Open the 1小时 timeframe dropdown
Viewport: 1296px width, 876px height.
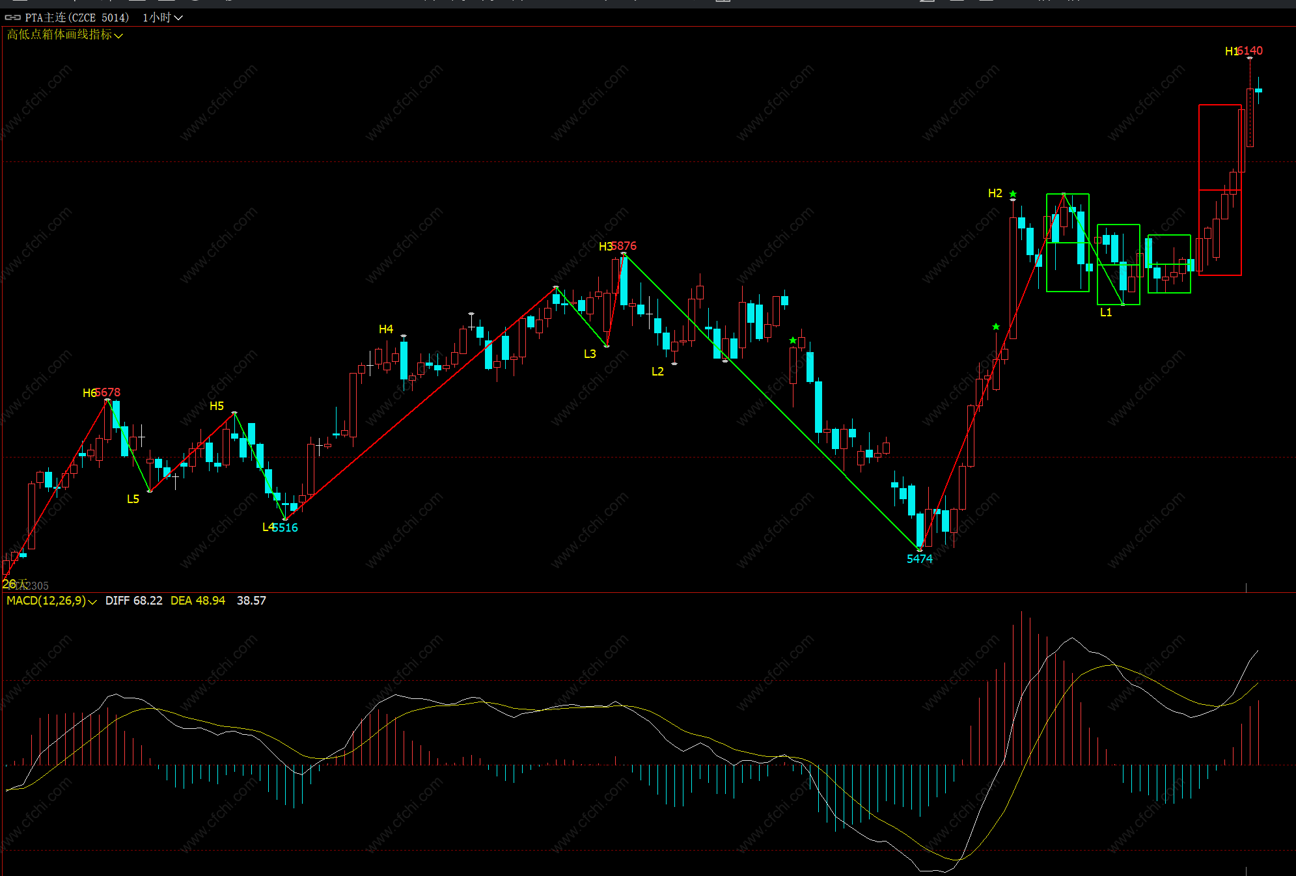coord(162,18)
